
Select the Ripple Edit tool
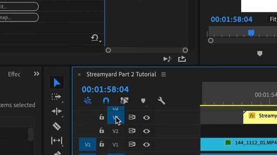(x=57, y=111)
